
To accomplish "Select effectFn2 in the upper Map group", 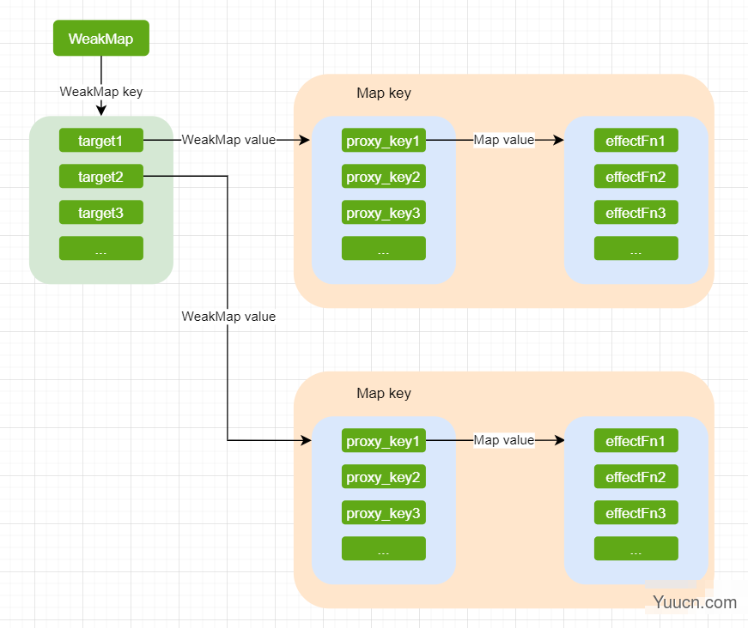I will pyautogui.click(x=635, y=177).
